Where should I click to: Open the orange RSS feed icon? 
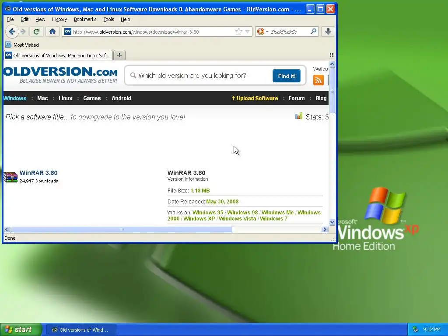pyautogui.click(x=318, y=80)
